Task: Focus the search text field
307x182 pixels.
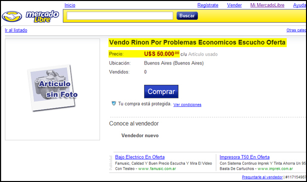Action: pyautogui.click(x=120, y=16)
